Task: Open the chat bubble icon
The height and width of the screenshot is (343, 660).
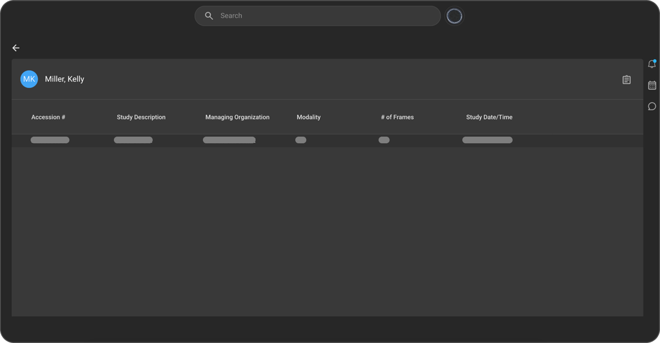Action: [652, 107]
